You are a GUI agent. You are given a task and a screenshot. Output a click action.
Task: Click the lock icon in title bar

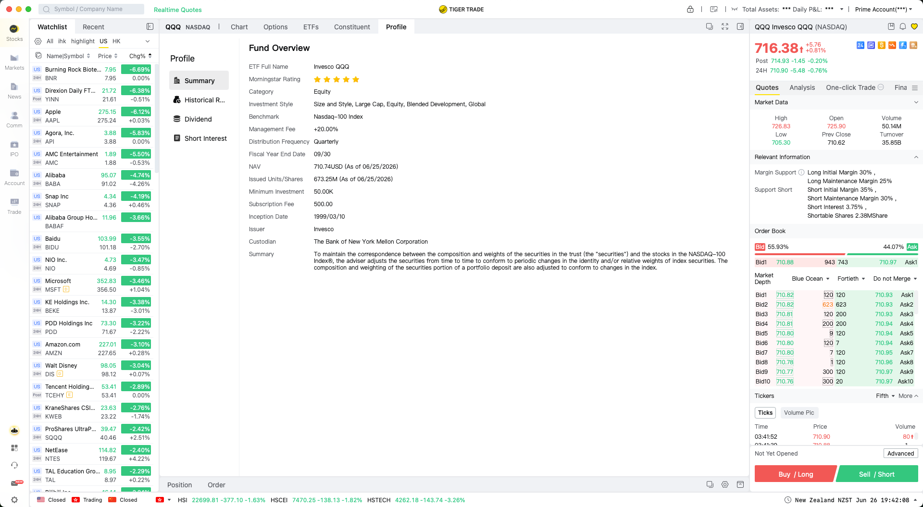[x=690, y=9]
